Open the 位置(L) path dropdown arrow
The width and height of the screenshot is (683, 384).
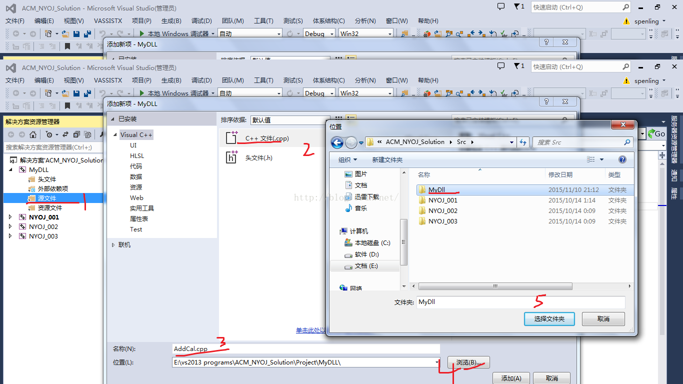(x=437, y=362)
